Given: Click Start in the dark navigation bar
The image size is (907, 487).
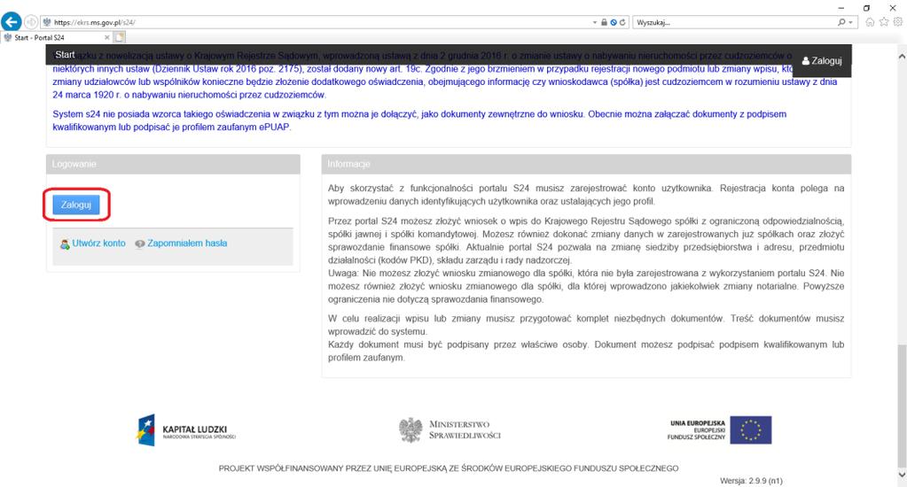Looking at the screenshot, I should tap(65, 55).
